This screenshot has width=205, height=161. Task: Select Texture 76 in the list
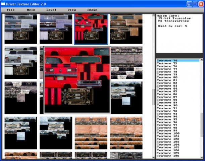point(178,66)
